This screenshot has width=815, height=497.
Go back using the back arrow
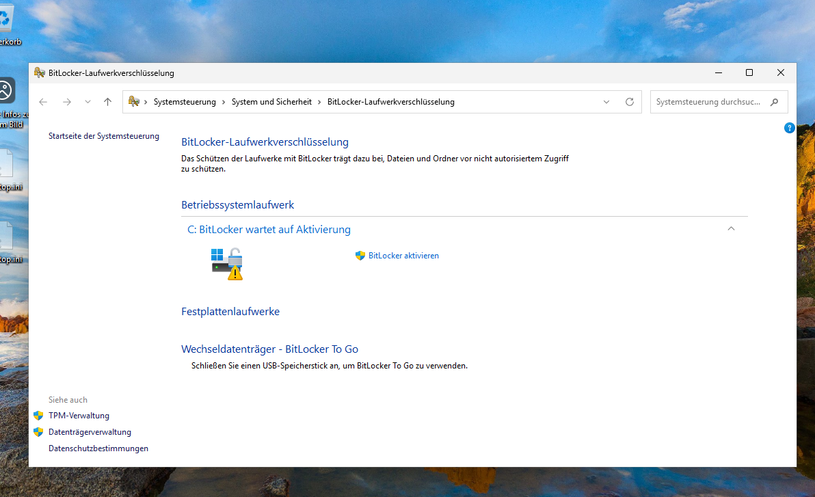[43, 102]
